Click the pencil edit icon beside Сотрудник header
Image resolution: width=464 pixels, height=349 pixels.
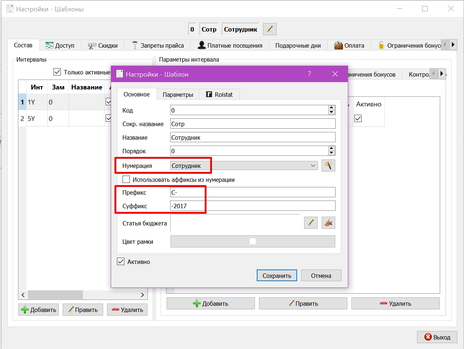pyautogui.click(x=270, y=29)
